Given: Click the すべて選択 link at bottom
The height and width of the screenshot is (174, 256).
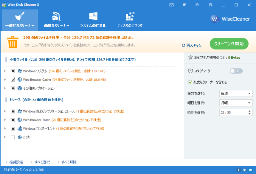Looking at the screenshot, I should (x=42, y=162).
